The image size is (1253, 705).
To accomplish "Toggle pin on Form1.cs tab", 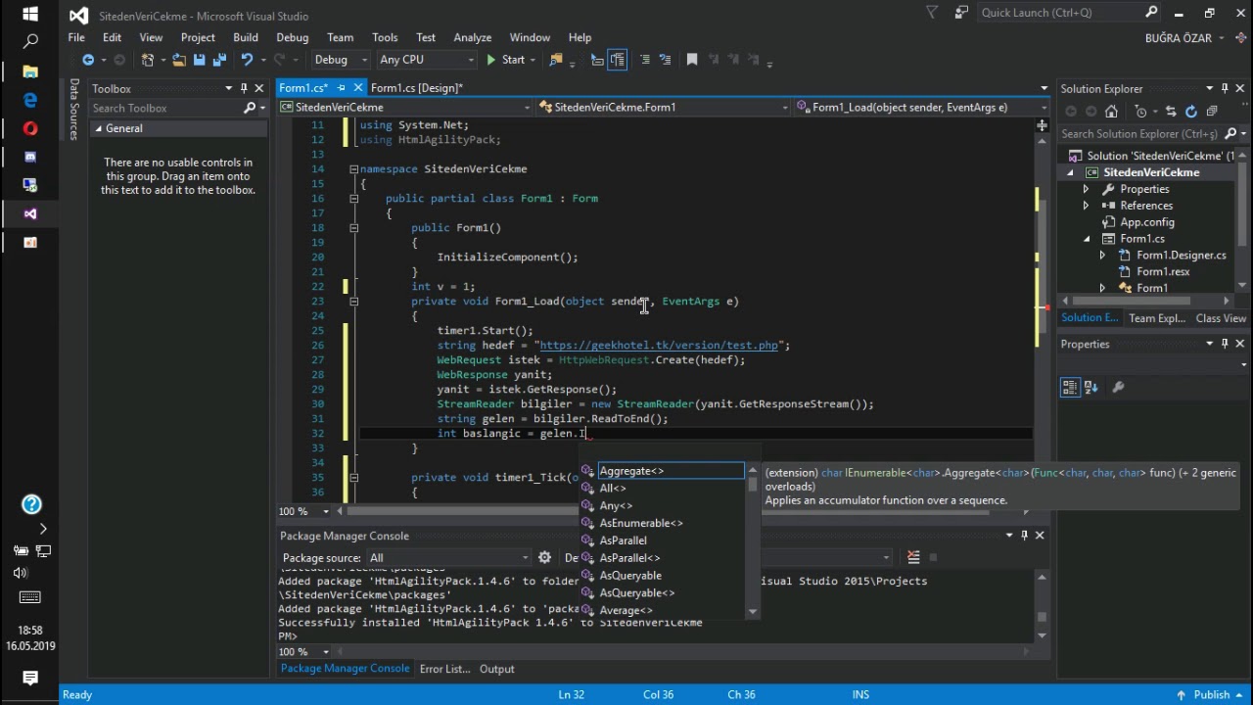I will pyautogui.click(x=342, y=88).
